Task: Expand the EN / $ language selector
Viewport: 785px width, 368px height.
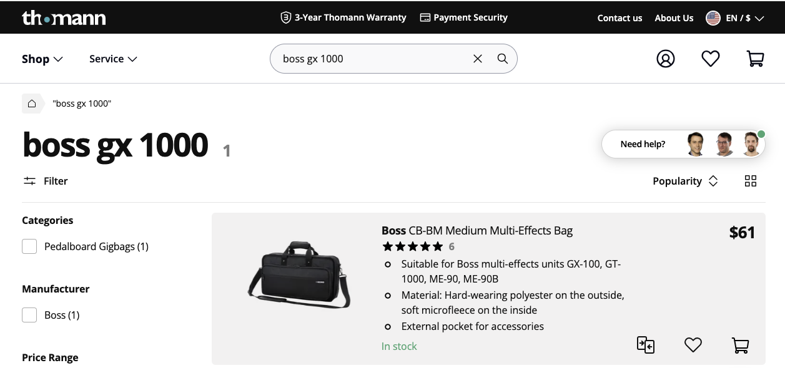Action: point(735,18)
